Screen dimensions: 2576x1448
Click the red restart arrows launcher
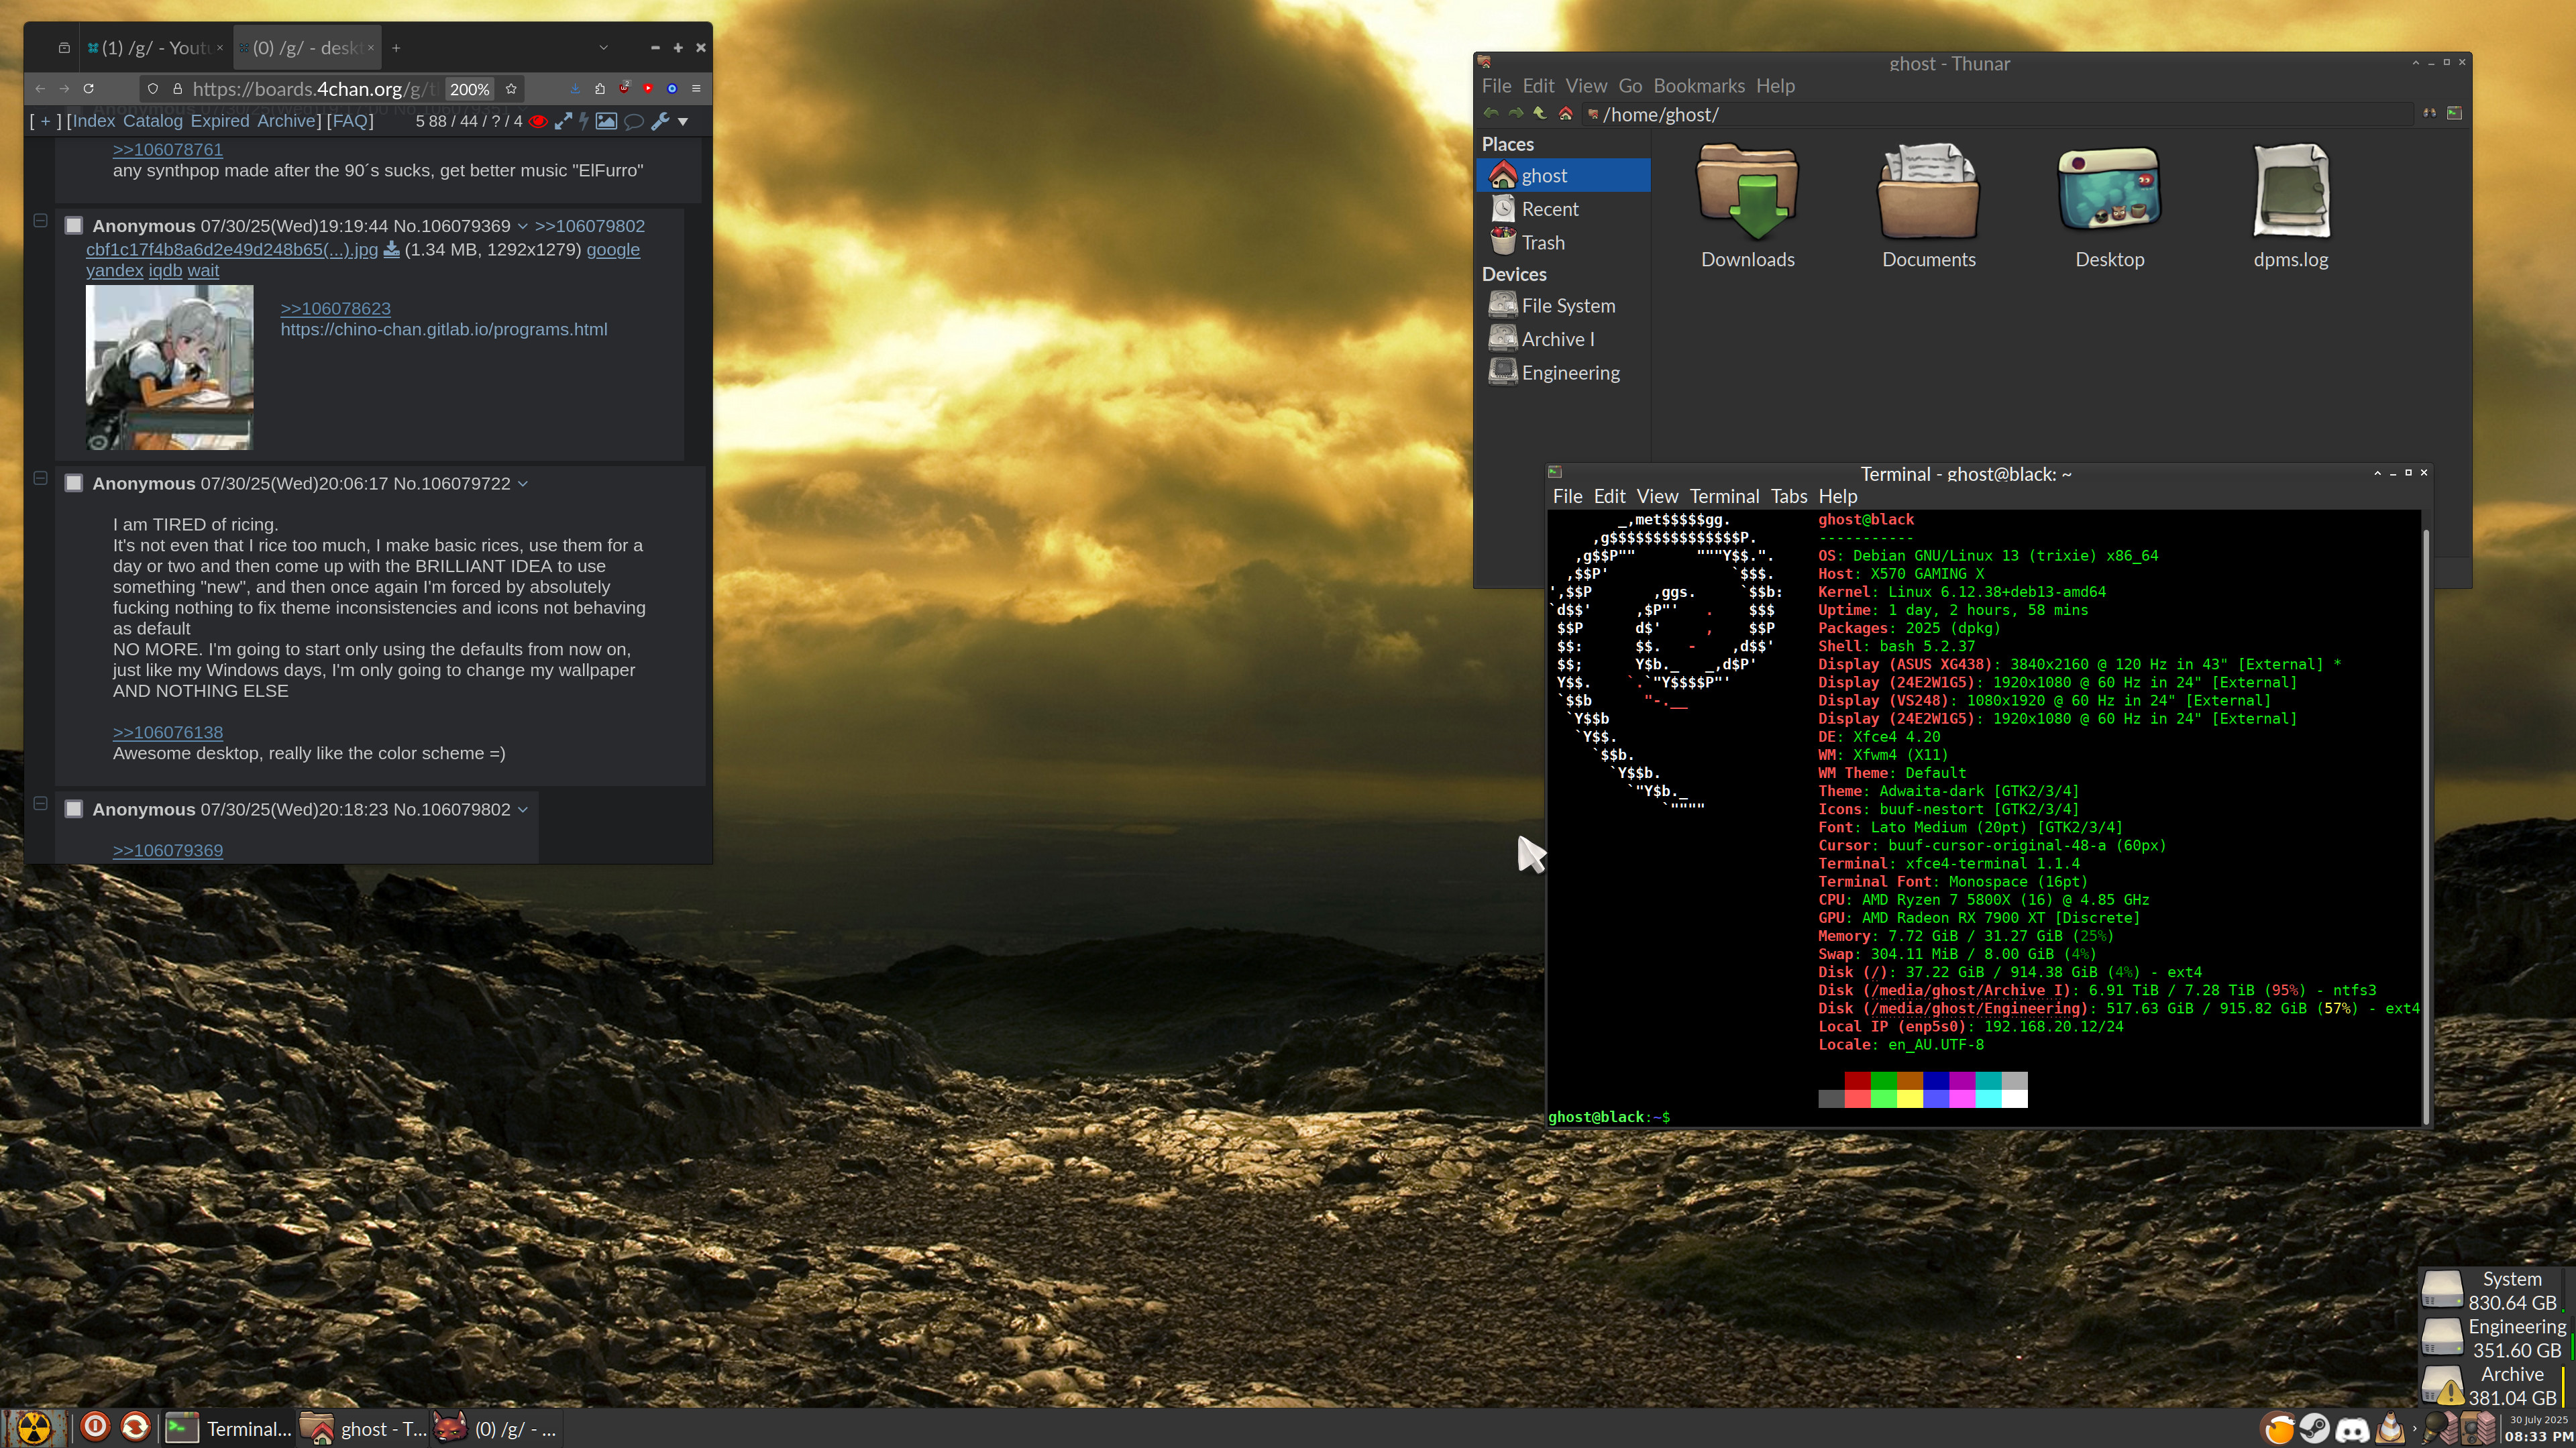tap(135, 1427)
